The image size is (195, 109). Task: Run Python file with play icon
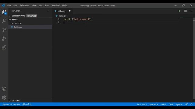pyautogui.click(x=179, y=11)
